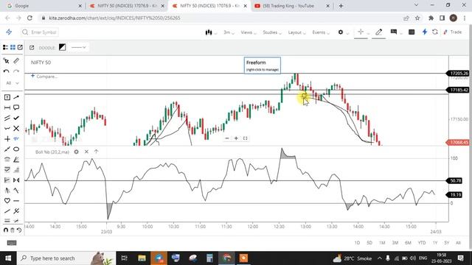The image size is (472, 265).
Task: Zoom out chart with minus button
Action: tap(227, 138)
